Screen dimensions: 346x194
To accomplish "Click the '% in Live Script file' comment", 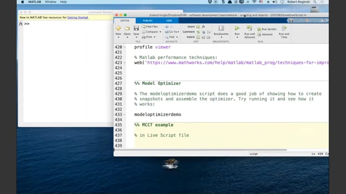I will point(162,135).
